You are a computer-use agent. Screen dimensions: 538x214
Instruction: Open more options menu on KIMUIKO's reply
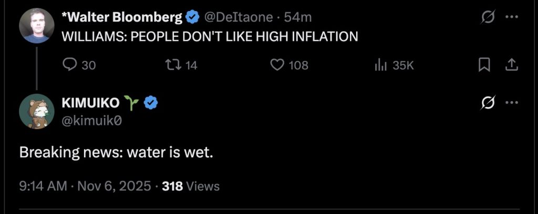point(511,103)
